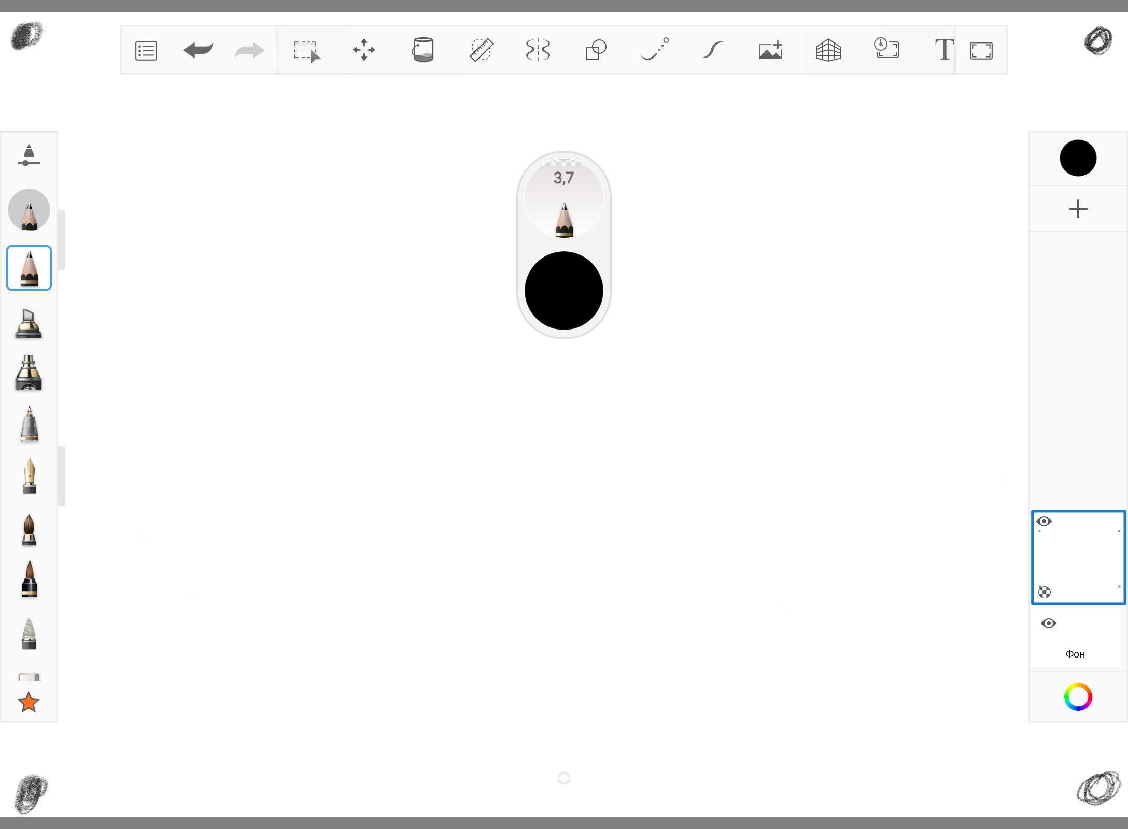Open the main menu list icon
The image size is (1128, 829).
click(x=146, y=50)
